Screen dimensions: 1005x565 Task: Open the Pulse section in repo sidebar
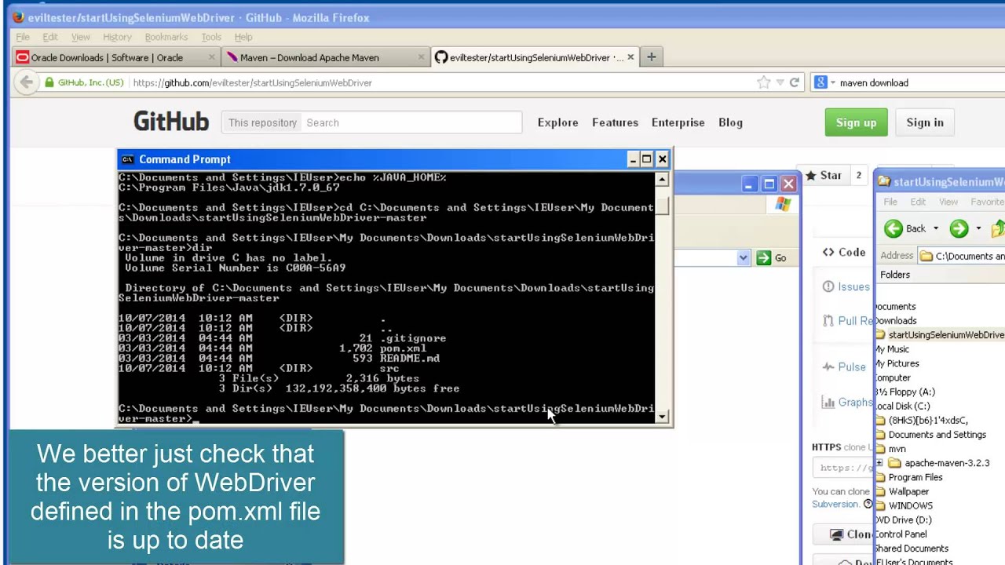[845, 367]
